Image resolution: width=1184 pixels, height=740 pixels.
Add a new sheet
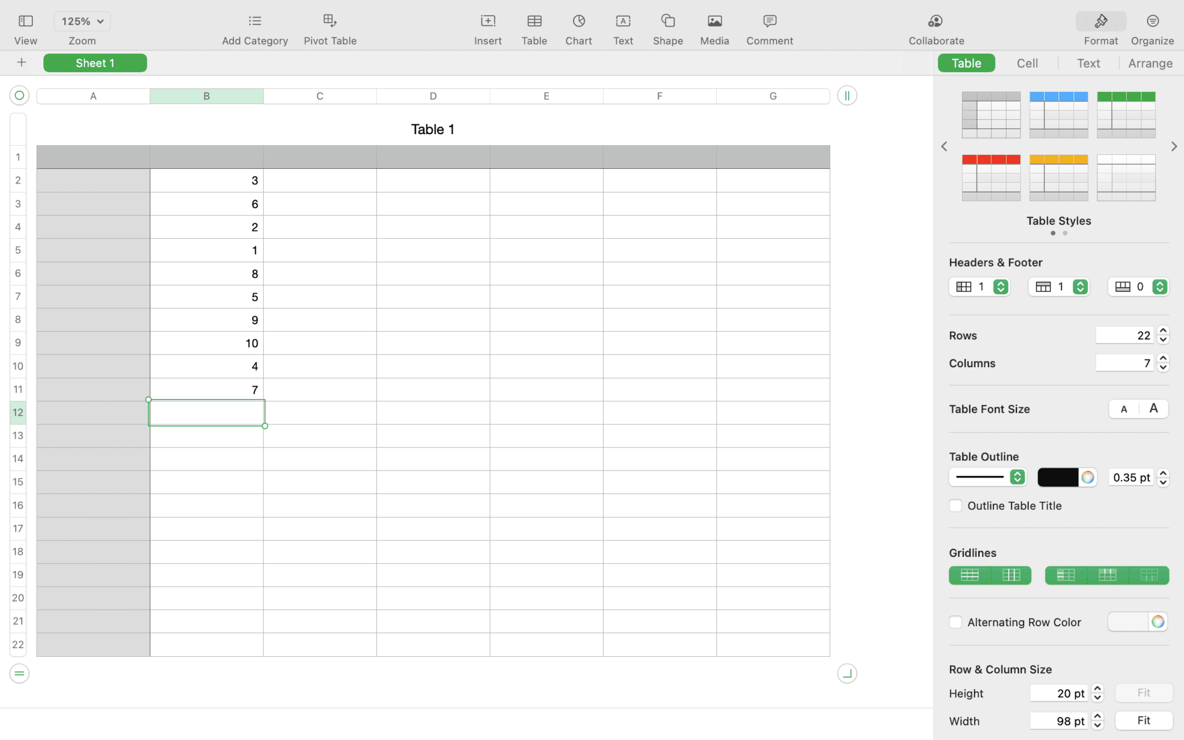[x=21, y=62]
